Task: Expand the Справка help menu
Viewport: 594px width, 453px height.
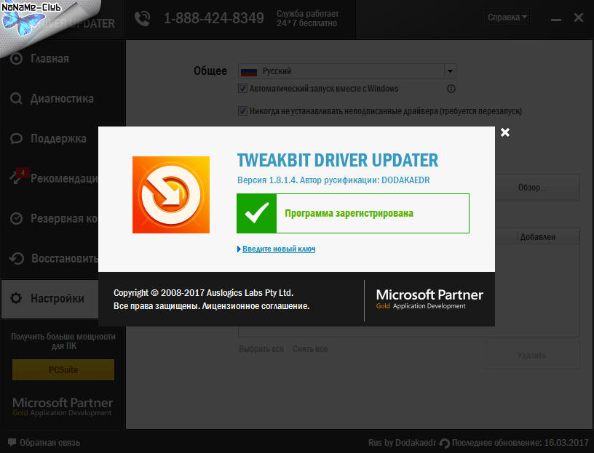Action: pyautogui.click(x=507, y=17)
